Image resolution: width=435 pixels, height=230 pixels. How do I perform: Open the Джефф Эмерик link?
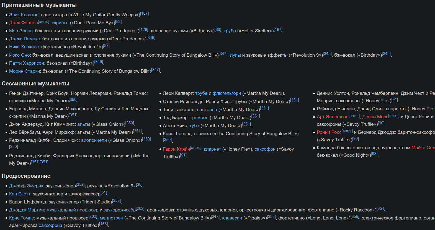(x=27, y=186)
